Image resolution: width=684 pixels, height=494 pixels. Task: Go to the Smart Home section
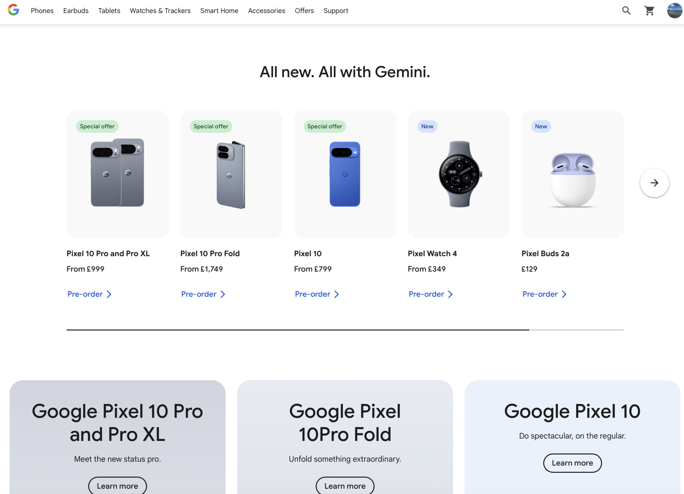click(x=219, y=11)
